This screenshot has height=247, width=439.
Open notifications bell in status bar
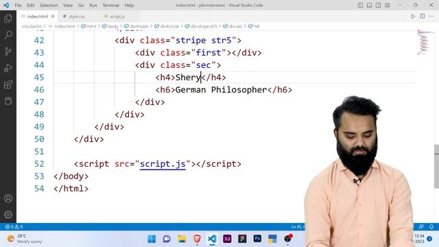tap(431, 226)
